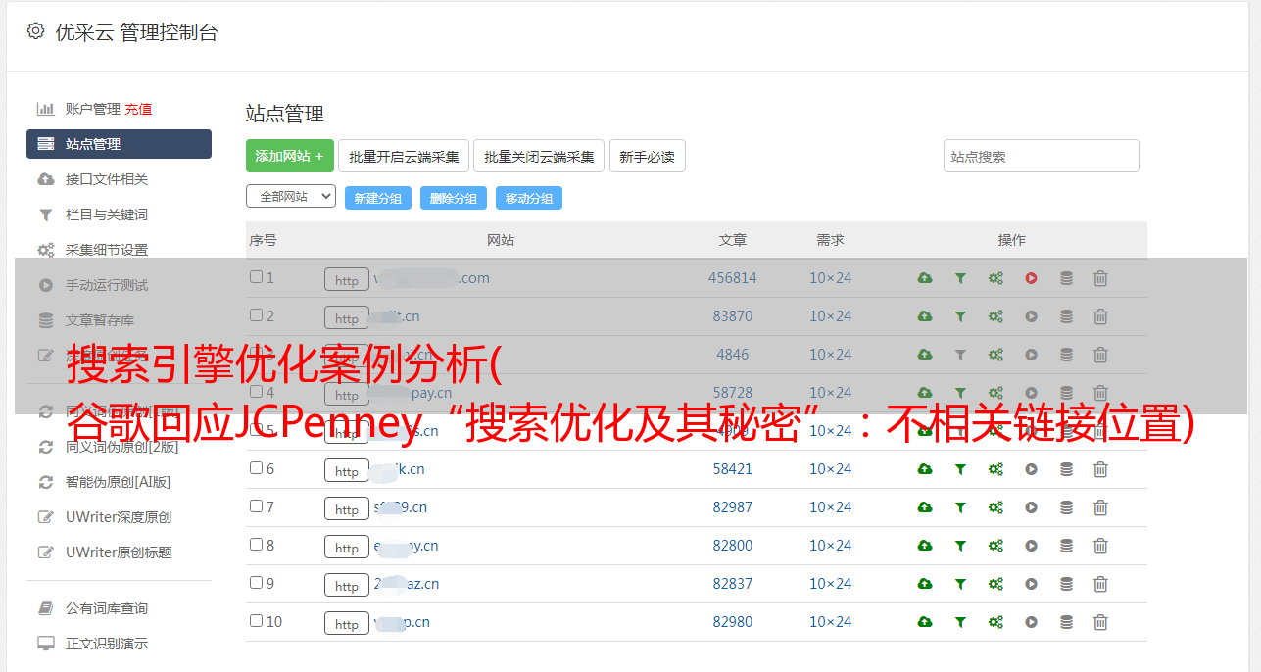Click trash icon in row 4
The width and height of the screenshot is (1261, 672).
(1100, 393)
